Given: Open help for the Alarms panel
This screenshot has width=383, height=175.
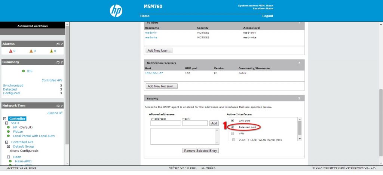Looking at the screenshot, I should click(62, 44).
